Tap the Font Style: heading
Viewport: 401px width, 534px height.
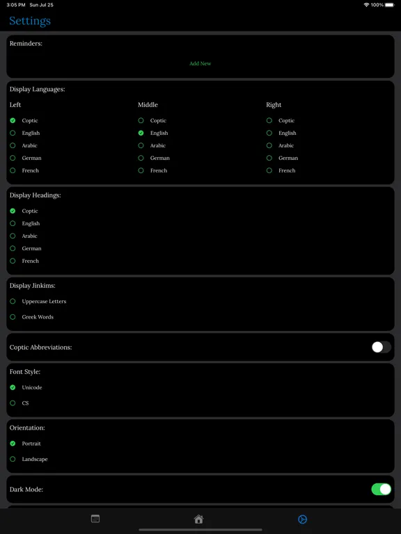click(x=25, y=372)
